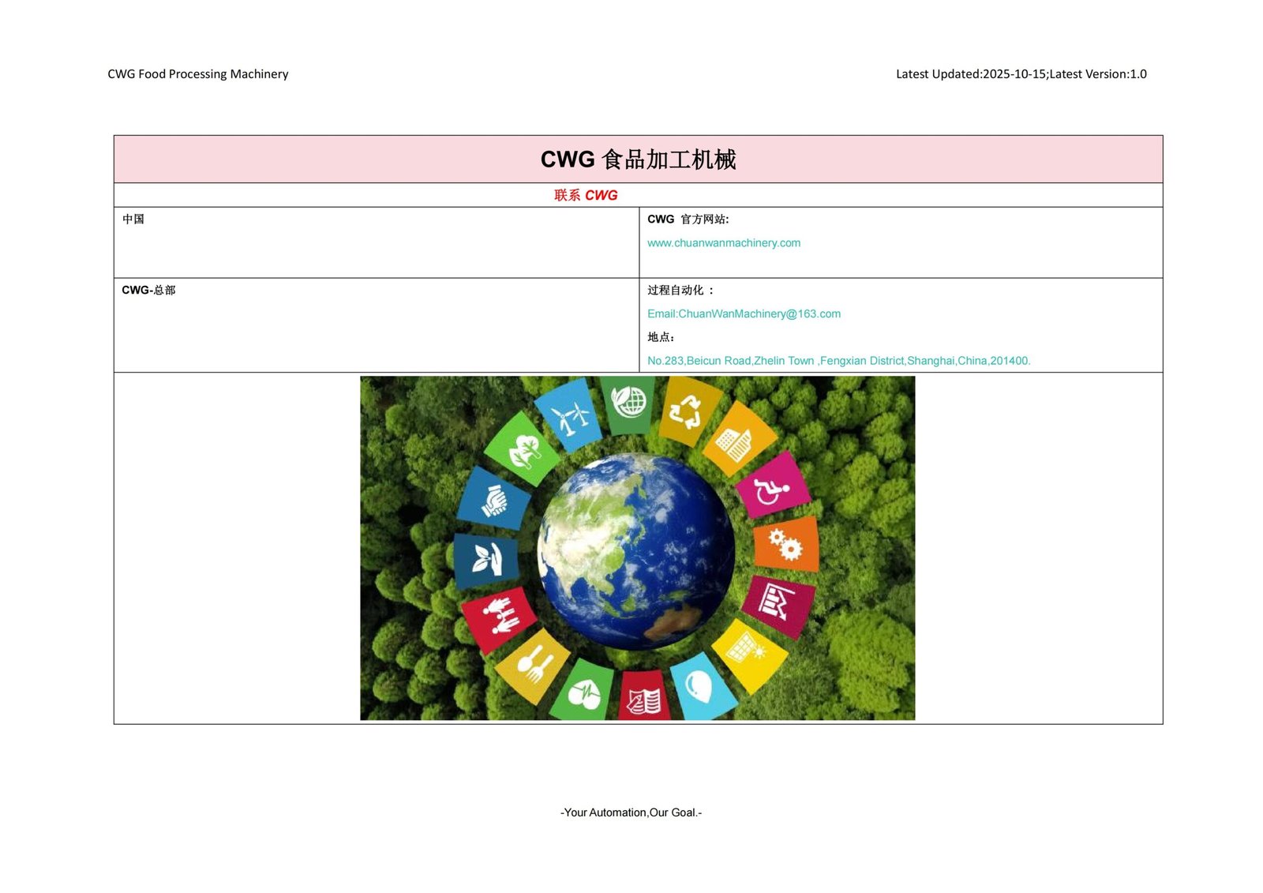Click the wind turbine icon tile

(x=570, y=415)
